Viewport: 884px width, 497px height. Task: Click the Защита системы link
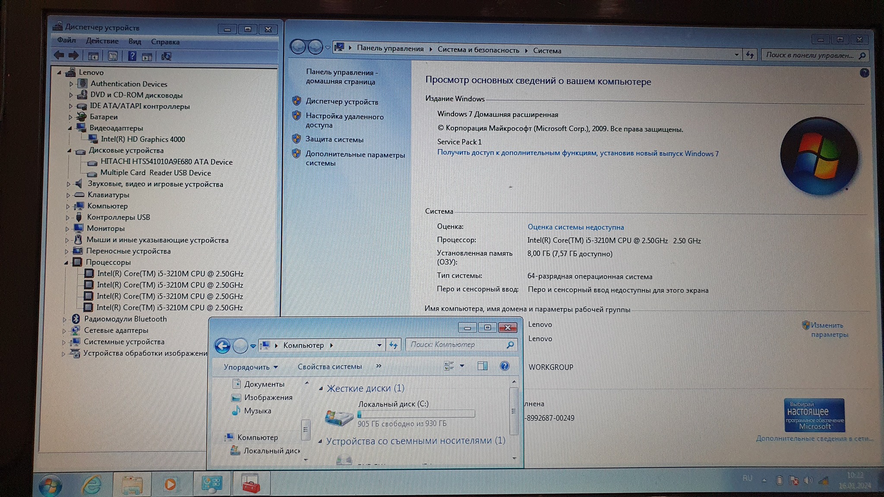pos(334,139)
